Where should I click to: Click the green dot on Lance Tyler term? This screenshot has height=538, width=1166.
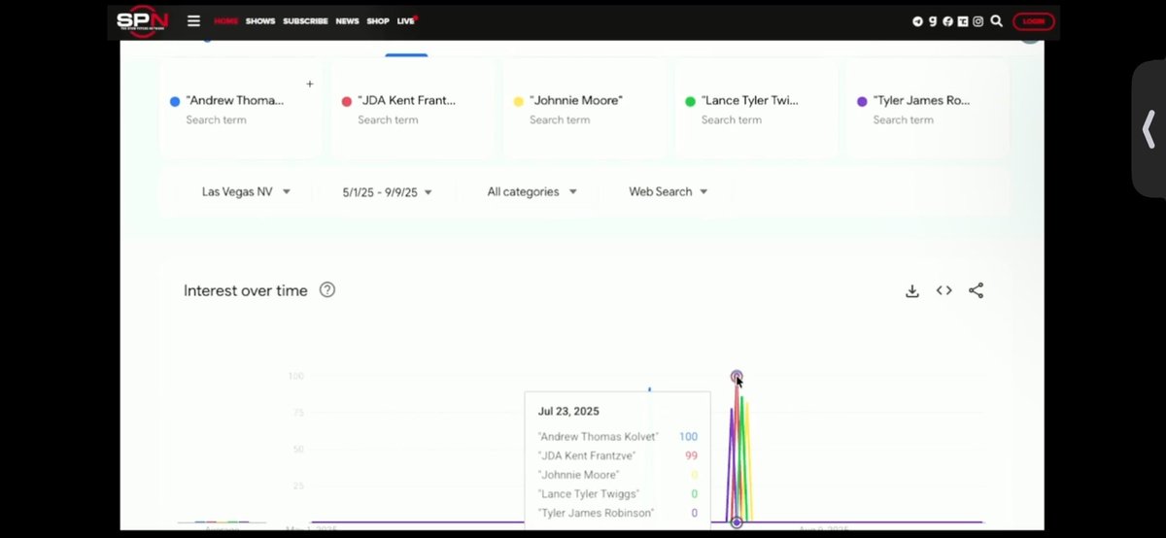[690, 101]
